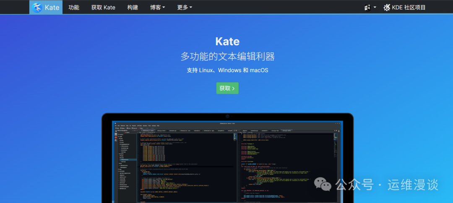The image size is (453, 203).
Task: Go to the 获取 Kate page
Action: pos(103,7)
